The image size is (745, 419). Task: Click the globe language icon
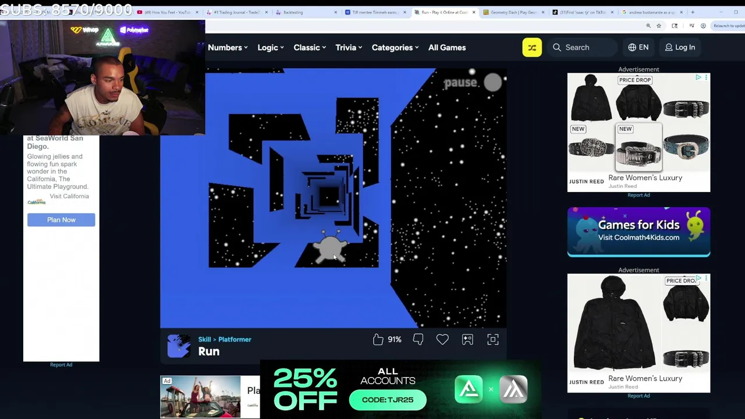[632, 47]
